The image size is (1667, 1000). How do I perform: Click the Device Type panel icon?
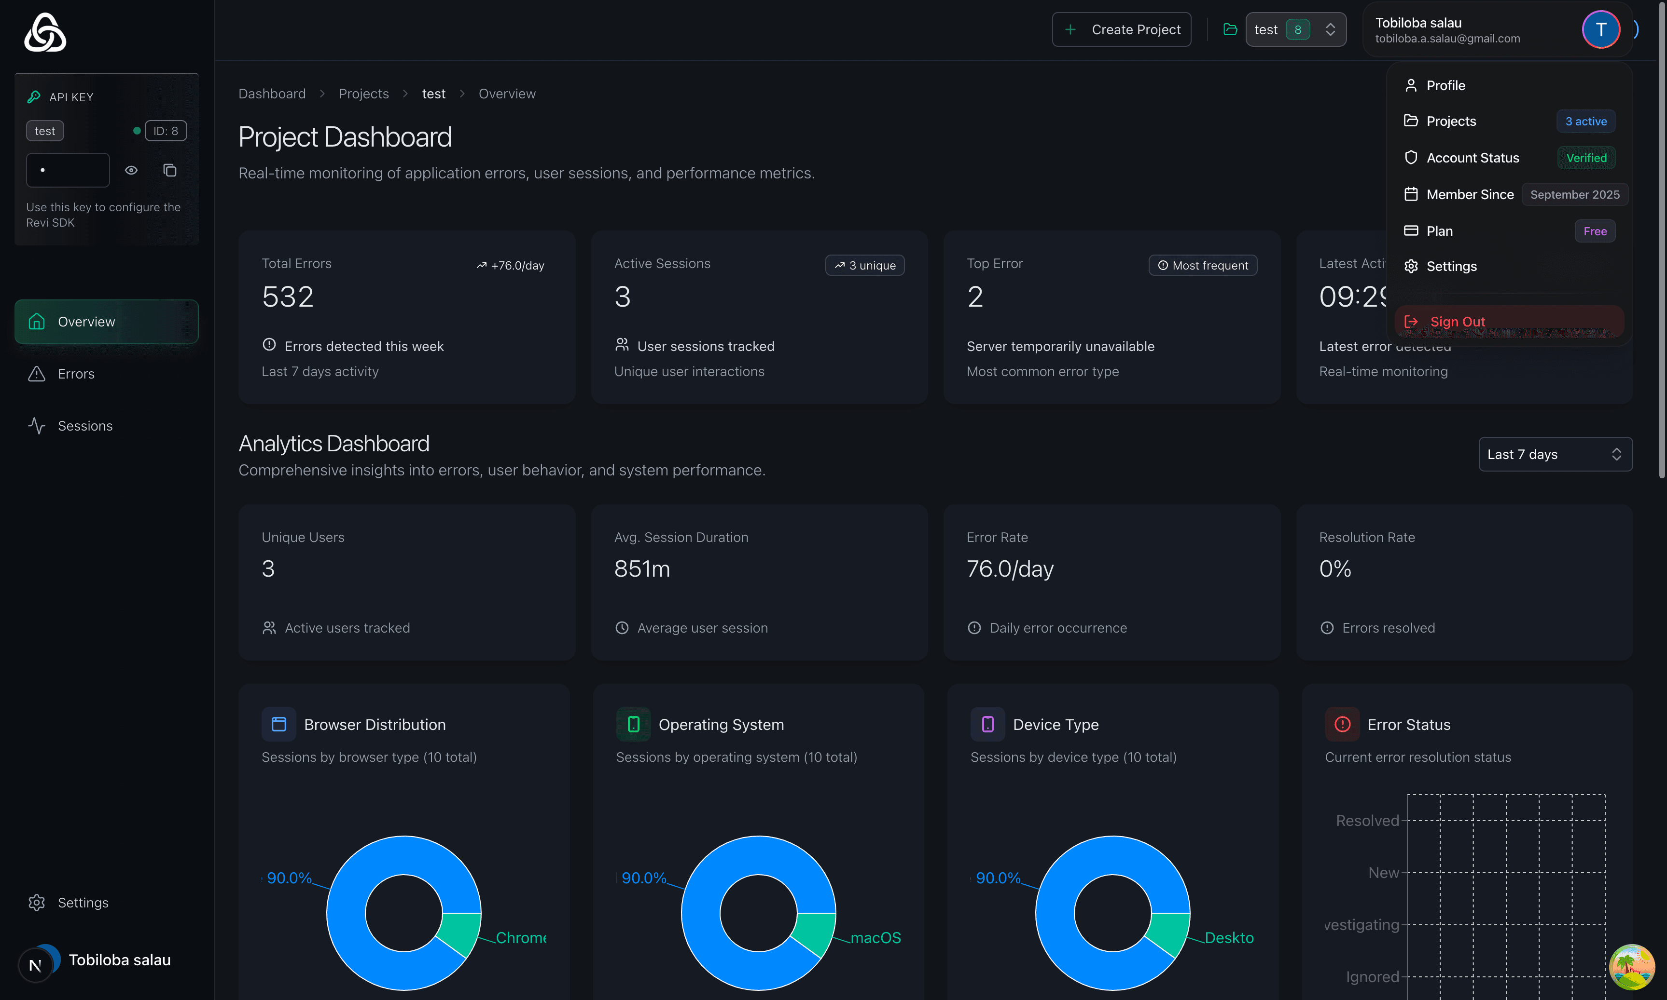(x=988, y=724)
